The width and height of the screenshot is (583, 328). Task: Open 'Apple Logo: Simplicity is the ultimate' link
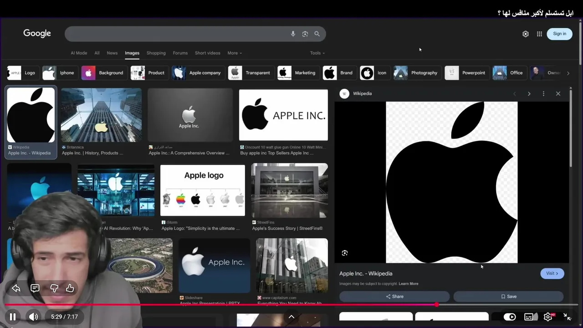pos(200,228)
